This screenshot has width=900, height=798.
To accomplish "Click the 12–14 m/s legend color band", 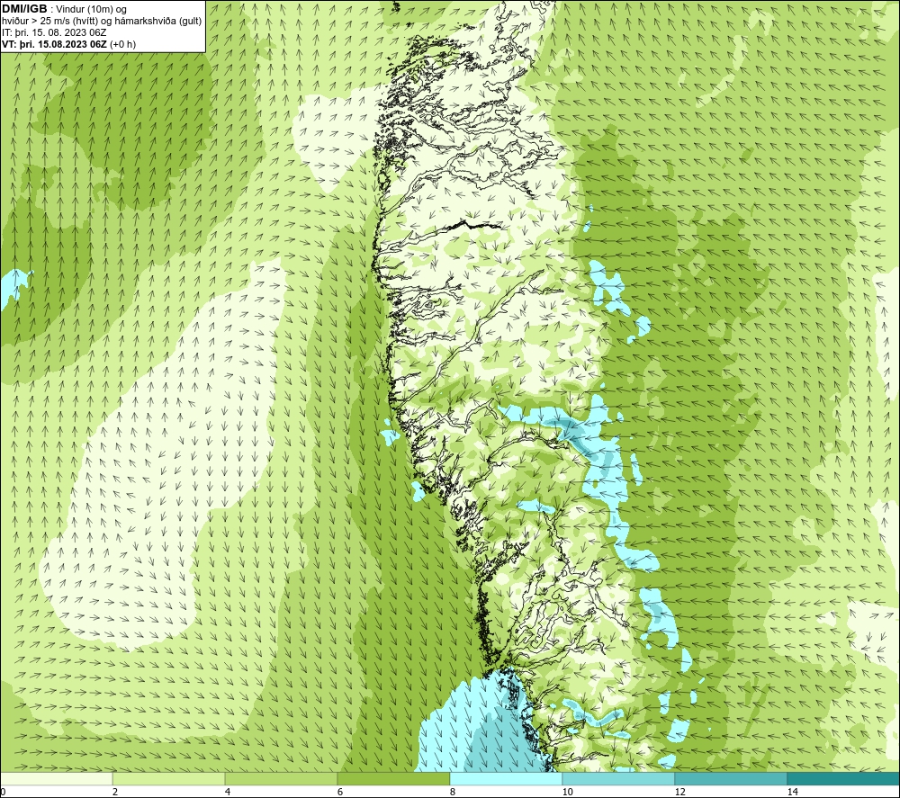I will (731, 778).
